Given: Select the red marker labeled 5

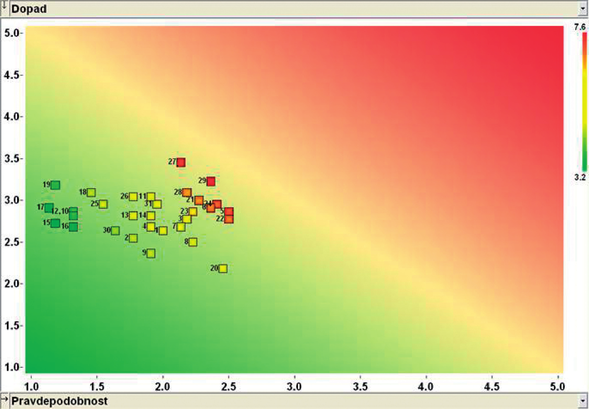Looking at the screenshot, I should tap(229, 212).
